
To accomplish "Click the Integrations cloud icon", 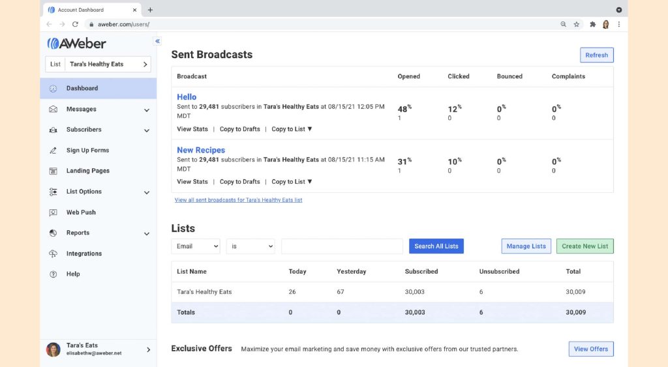I will (x=53, y=254).
